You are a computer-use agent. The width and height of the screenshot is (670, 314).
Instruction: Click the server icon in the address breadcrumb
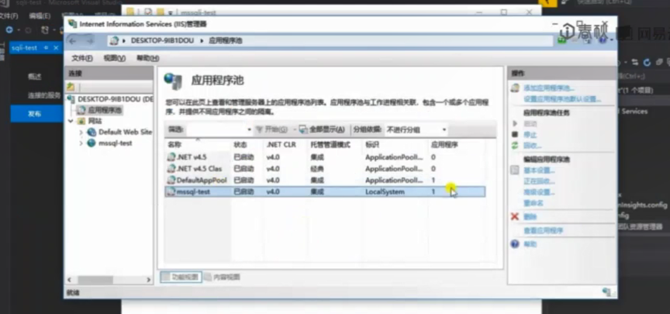coord(114,41)
